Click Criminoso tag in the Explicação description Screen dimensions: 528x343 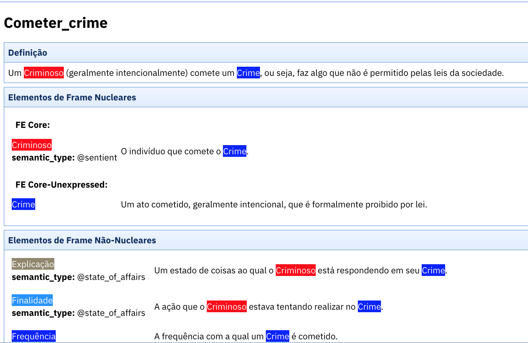tap(296, 270)
